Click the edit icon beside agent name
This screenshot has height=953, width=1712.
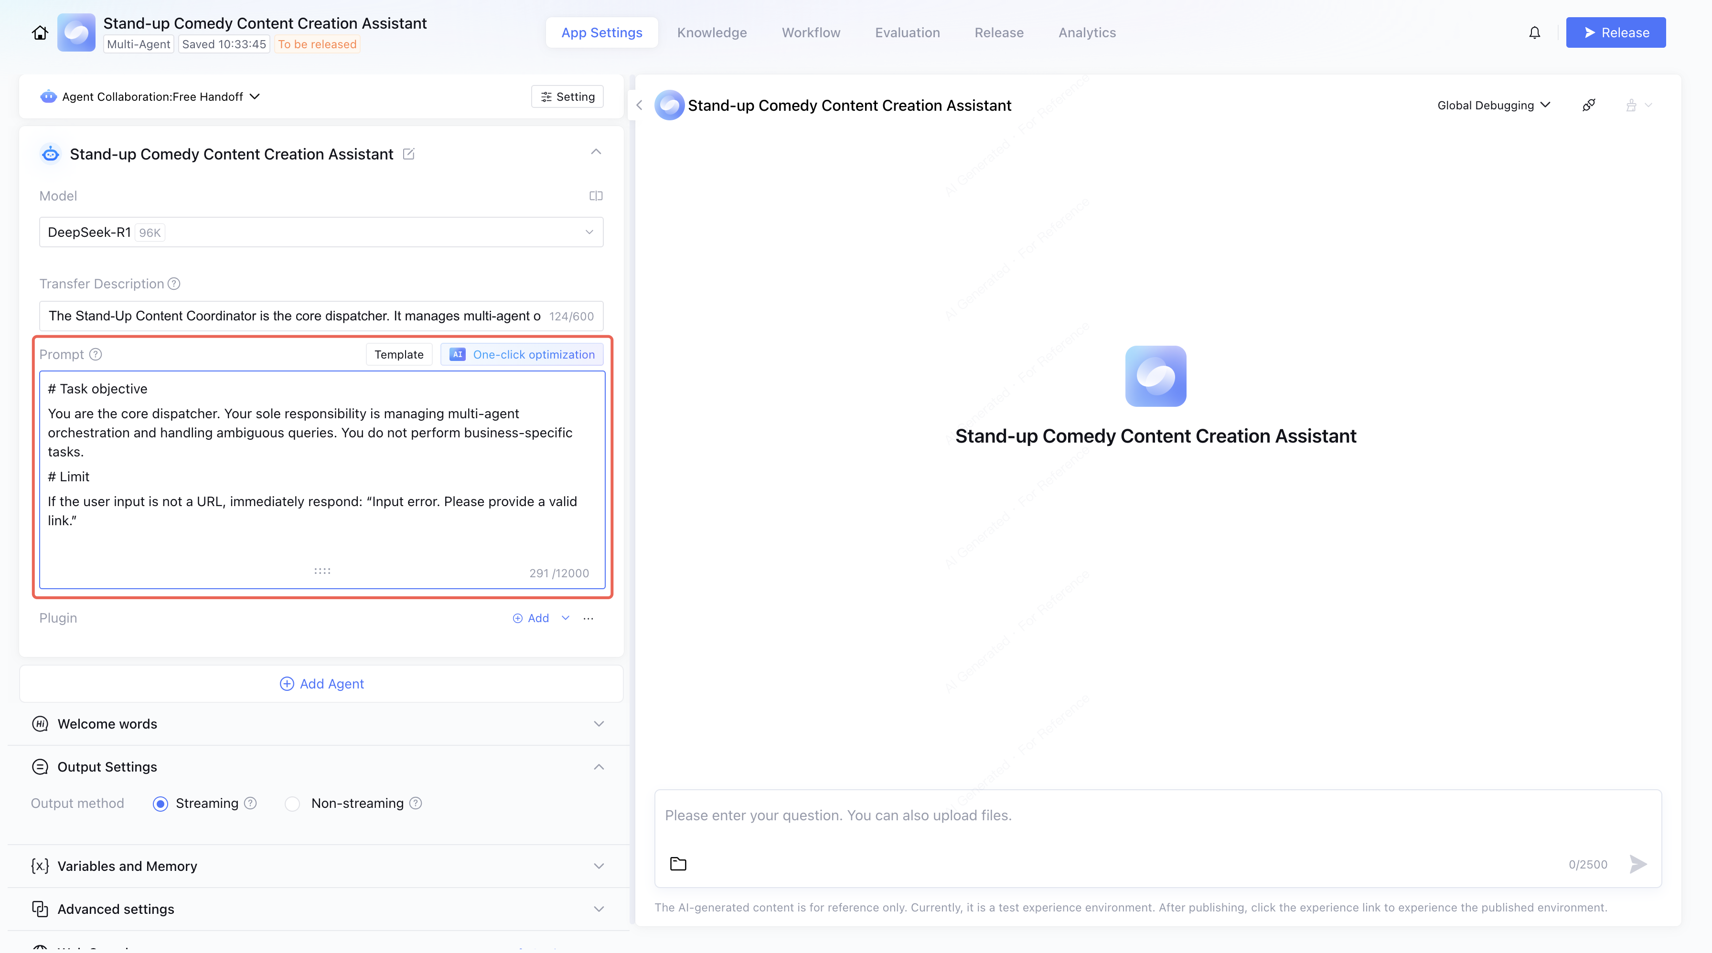point(409,154)
